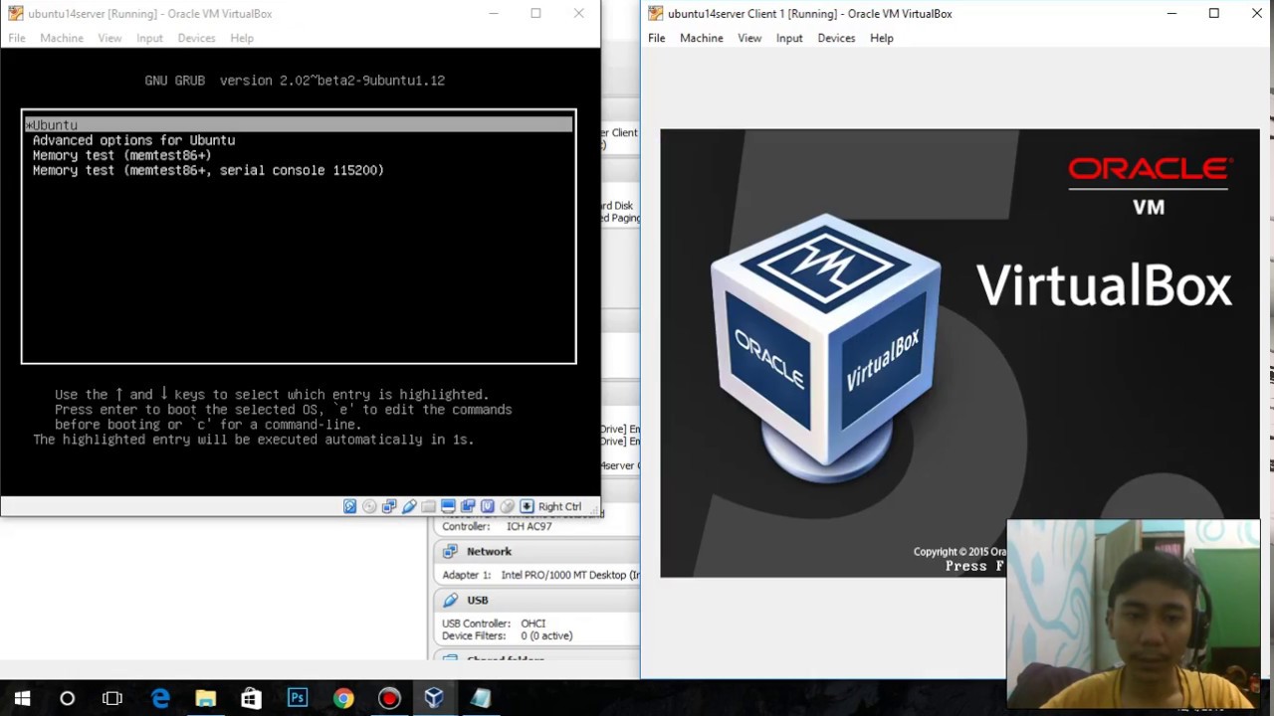Click the optical disk indicator in ubuntu14server status bar
Image resolution: width=1274 pixels, height=716 pixels.
pyautogui.click(x=369, y=506)
